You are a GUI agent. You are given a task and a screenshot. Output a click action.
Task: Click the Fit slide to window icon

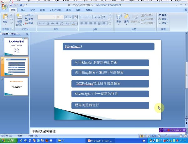(x=185, y=136)
